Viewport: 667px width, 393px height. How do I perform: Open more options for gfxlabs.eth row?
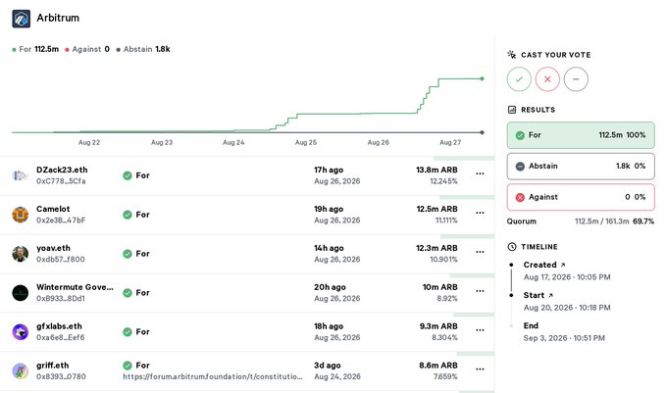coord(480,330)
